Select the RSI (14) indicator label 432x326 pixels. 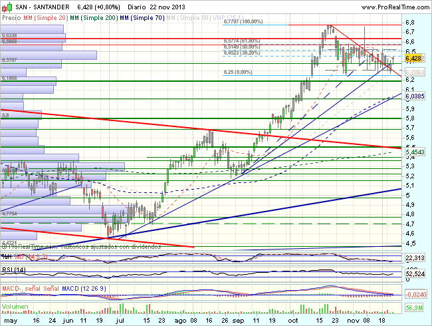click(14, 269)
